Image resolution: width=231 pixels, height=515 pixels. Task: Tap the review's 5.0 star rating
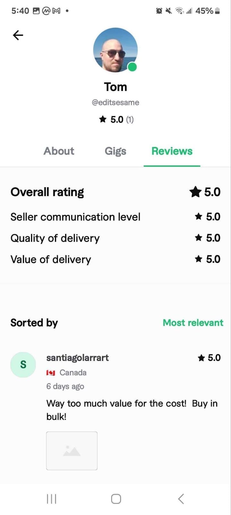click(x=209, y=358)
